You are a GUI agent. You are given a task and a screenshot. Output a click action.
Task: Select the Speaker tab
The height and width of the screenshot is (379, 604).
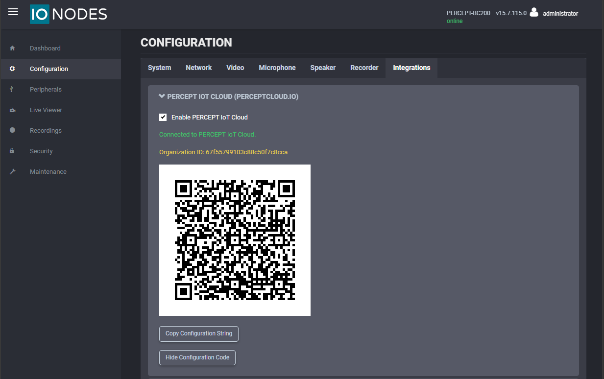coord(323,68)
